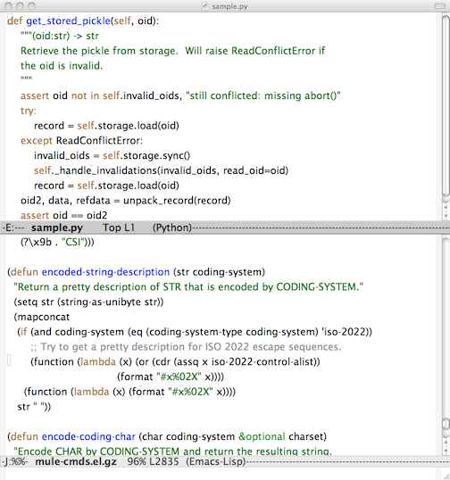The image size is (450, 480).
Task: Click 'Encode CHAR by CODING-SYSTEM' docstring line
Action: click(173, 451)
